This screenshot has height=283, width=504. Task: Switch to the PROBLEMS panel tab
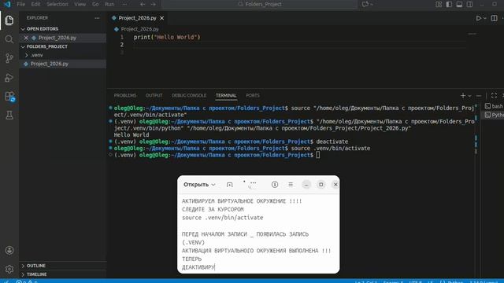(125, 96)
